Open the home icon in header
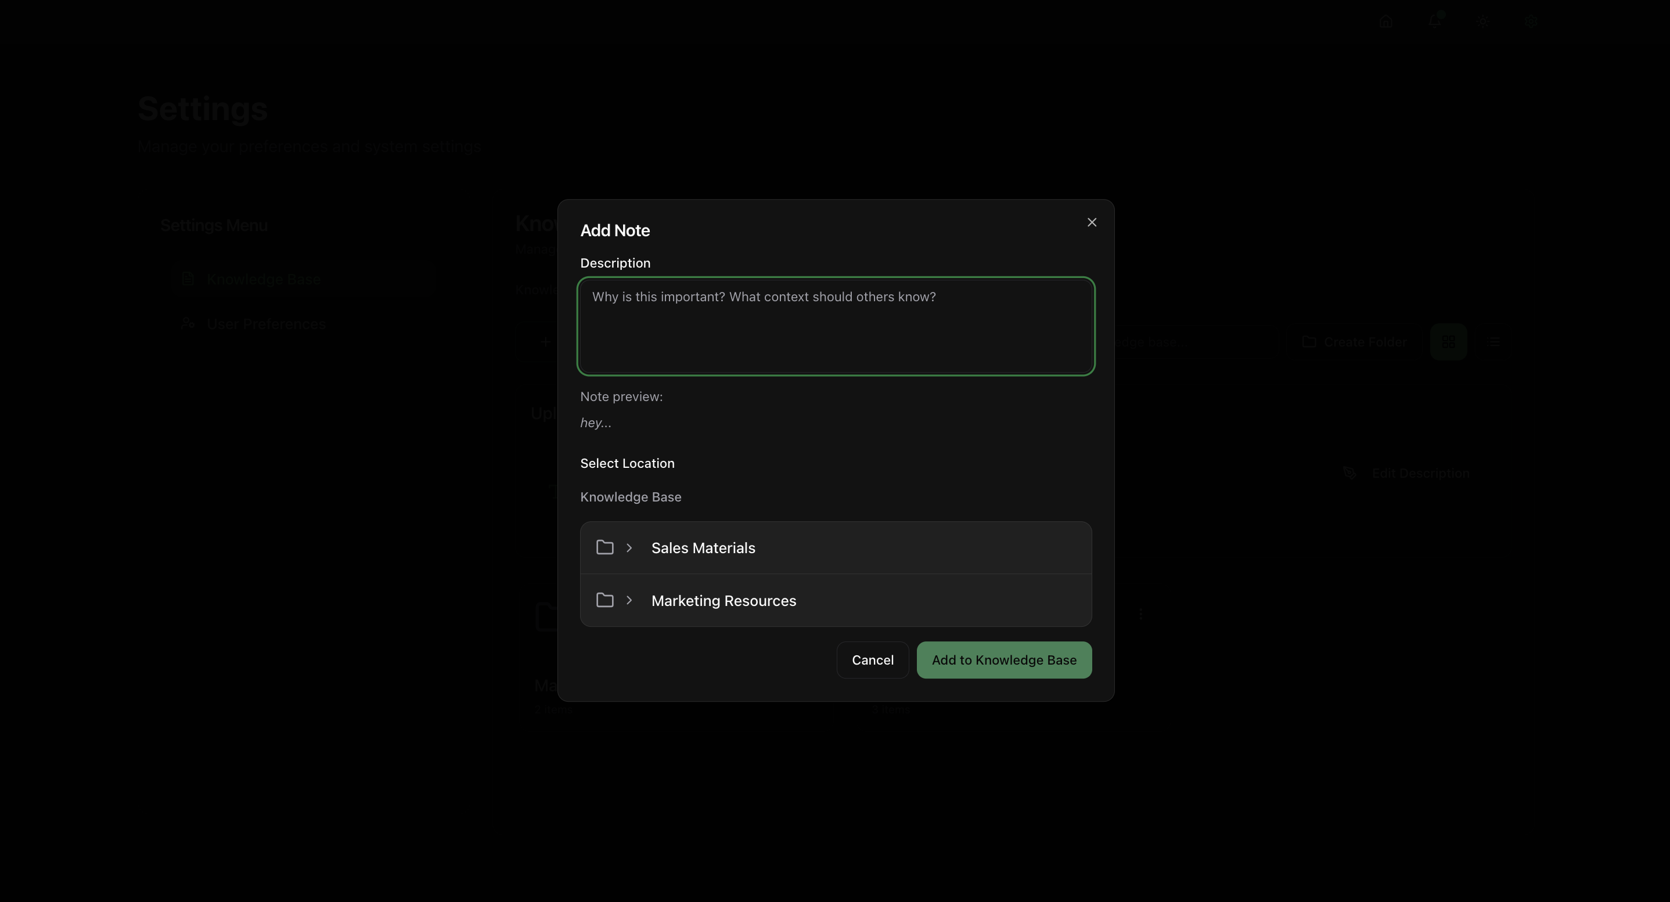 [1385, 21]
